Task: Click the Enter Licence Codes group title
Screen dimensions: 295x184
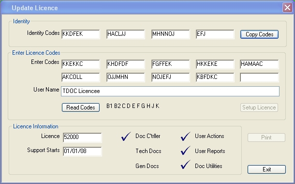Action: 36,53
